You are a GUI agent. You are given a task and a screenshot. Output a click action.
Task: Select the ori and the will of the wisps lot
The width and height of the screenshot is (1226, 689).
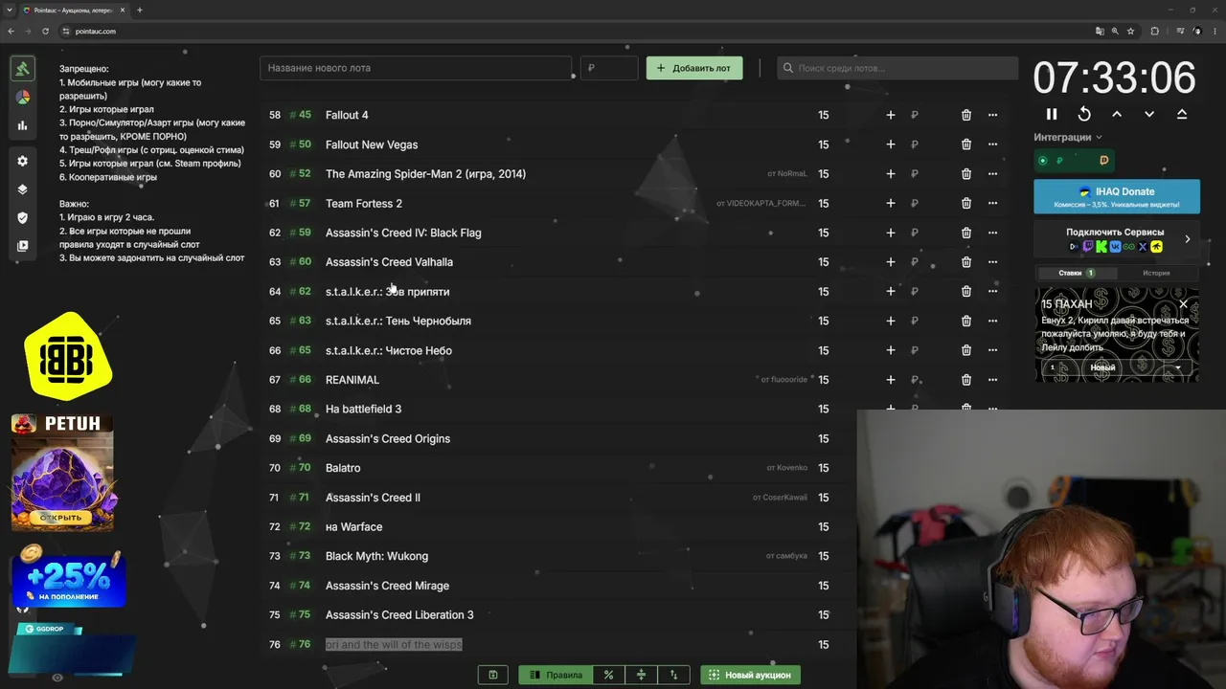pyautogui.click(x=394, y=645)
